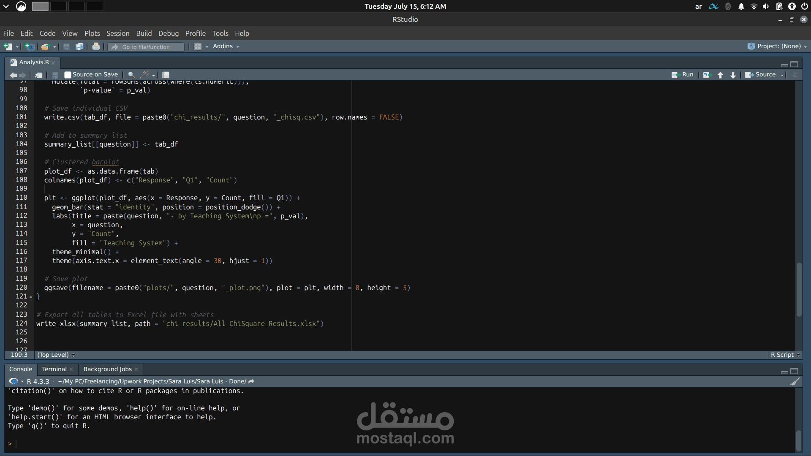Show document in new window icon
Screen dimensions: 811x456
(38, 75)
